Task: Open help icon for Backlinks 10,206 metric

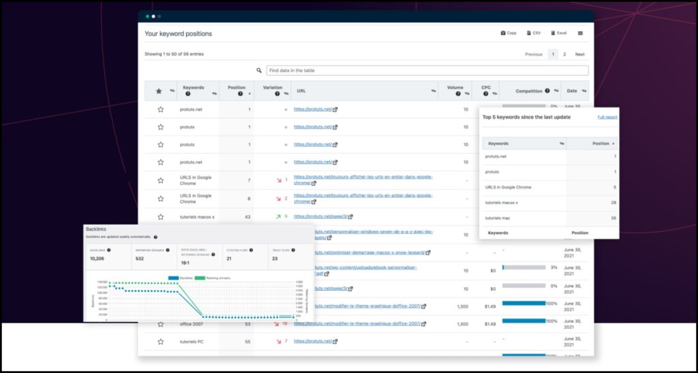Action: tap(108, 250)
